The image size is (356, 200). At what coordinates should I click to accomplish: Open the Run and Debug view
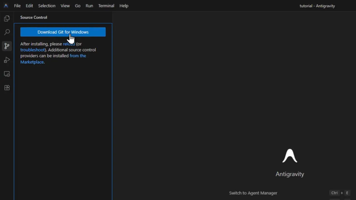point(7,60)
